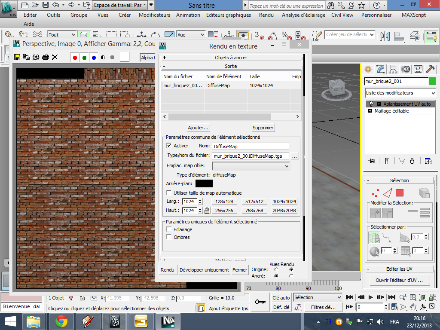This screenshot has width=440, height=330.
Task: Click the Ajouter... button
Action: click(x=199, y=128)
